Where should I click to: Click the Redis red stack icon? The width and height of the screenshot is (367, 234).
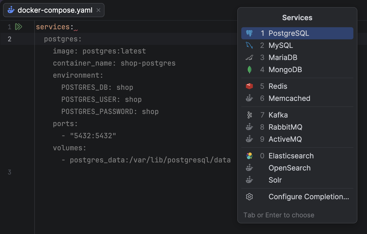point(249,86)
